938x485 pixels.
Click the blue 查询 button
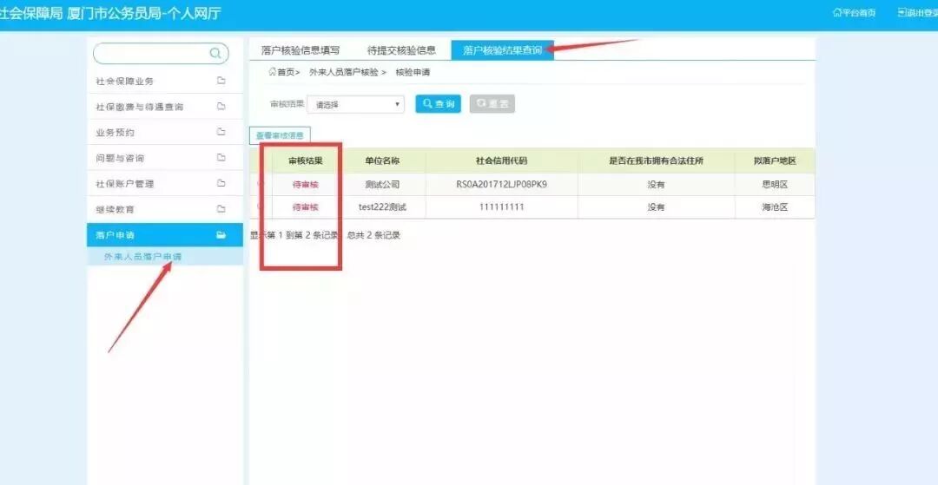pos(439,104)
